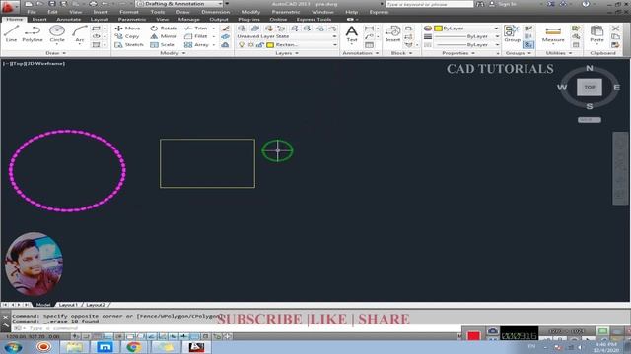Screen dimensions: 631x354
Task: Click the keyword search input field
Action: 430,4
